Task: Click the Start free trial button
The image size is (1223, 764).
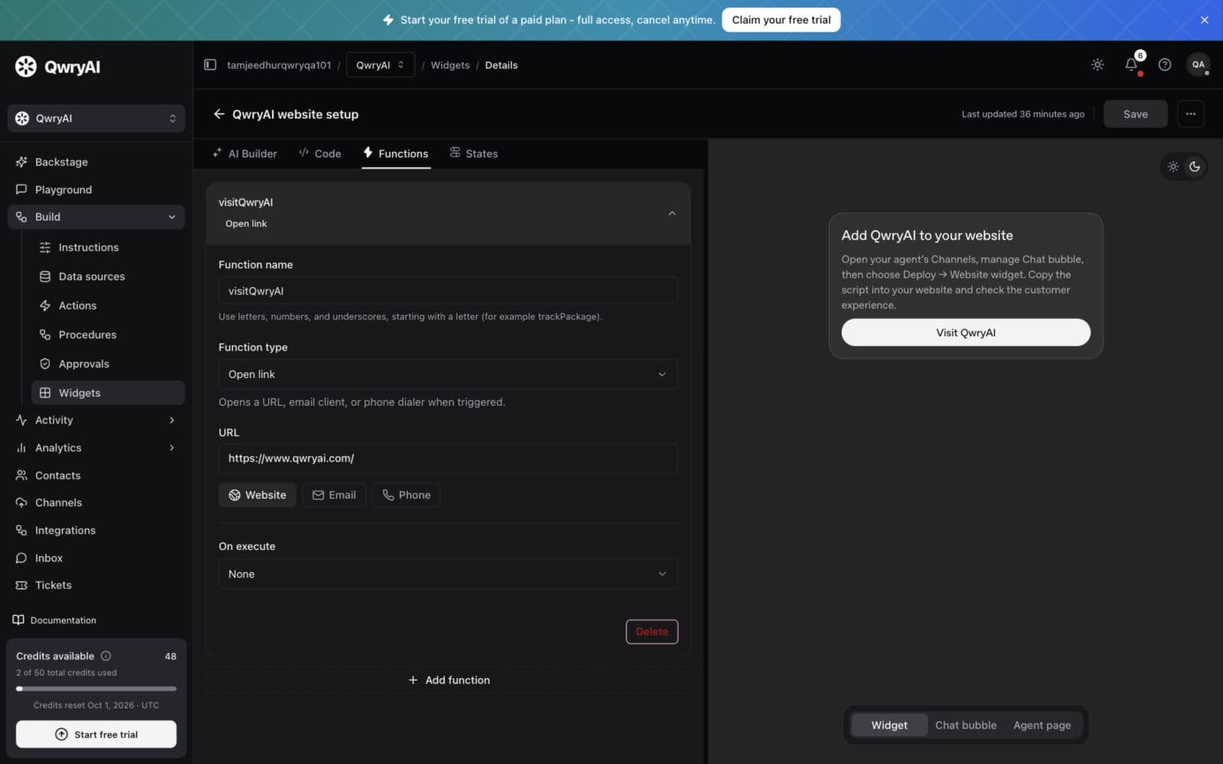Action: tap(96, 734)
